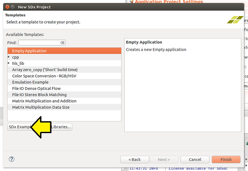Screen dimensions: 248x171
Task: Open the SDx Examples button
Action: point(19,127)
